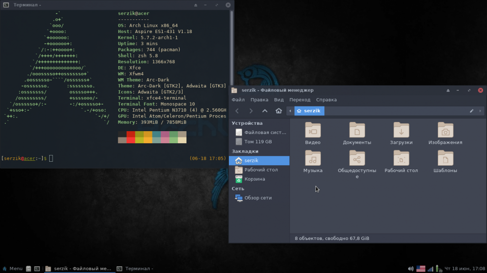Select the Рабочий стол folder icon in file pane
Screen dimensions: 487x273
(x=401, y=161)
